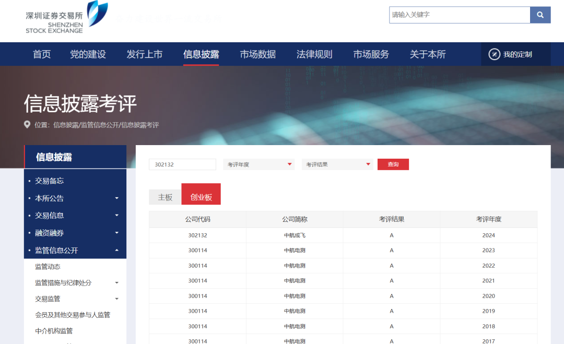The image size is (564, 344).
Task: Open 我的定制 customization icon
Action: [494, 54]
